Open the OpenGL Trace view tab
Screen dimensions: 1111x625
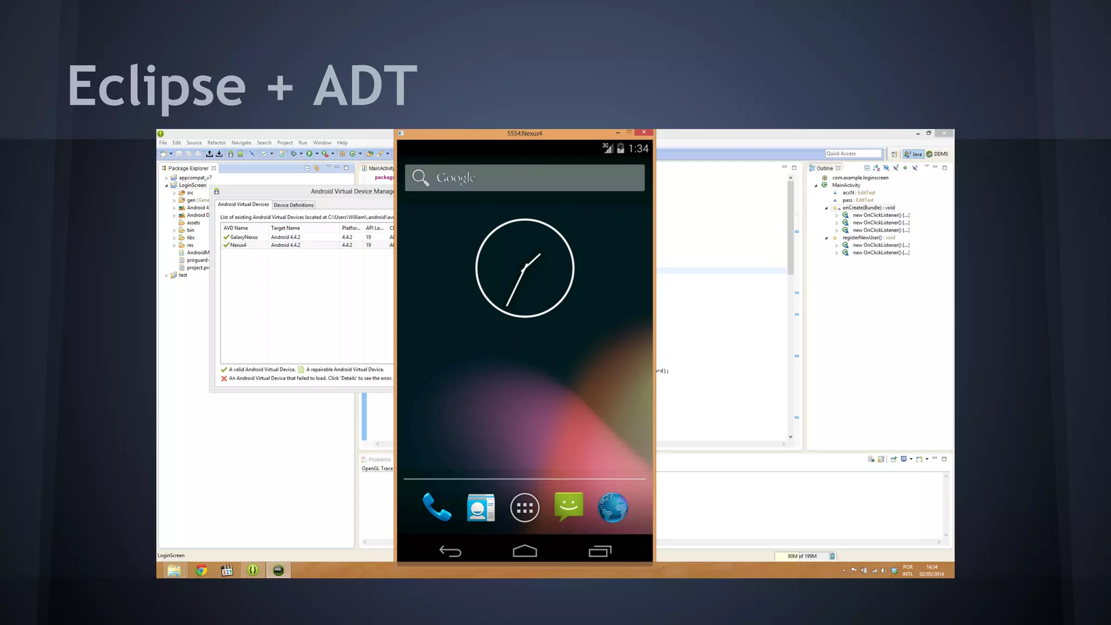[377, 469]
